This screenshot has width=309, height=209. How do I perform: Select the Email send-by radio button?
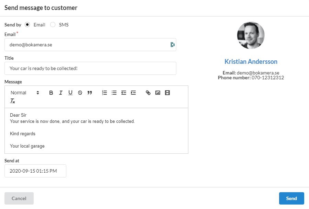27,25
